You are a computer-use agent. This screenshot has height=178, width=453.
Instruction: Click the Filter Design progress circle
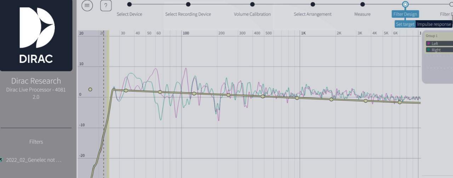[405, 4]
